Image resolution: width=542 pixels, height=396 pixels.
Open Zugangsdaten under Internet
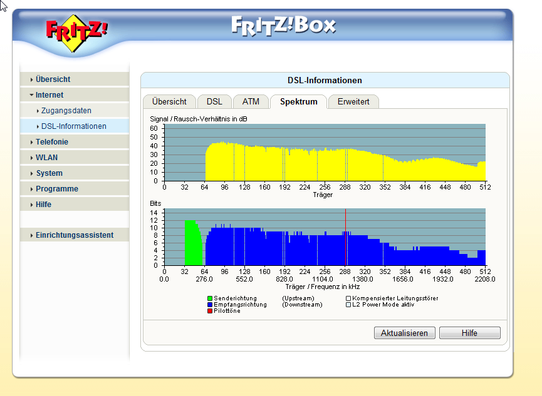[75, 111]
